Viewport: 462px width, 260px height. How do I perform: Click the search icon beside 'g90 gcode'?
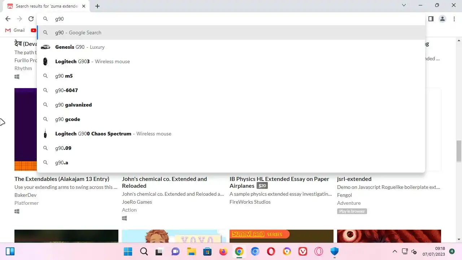point(45,119)
